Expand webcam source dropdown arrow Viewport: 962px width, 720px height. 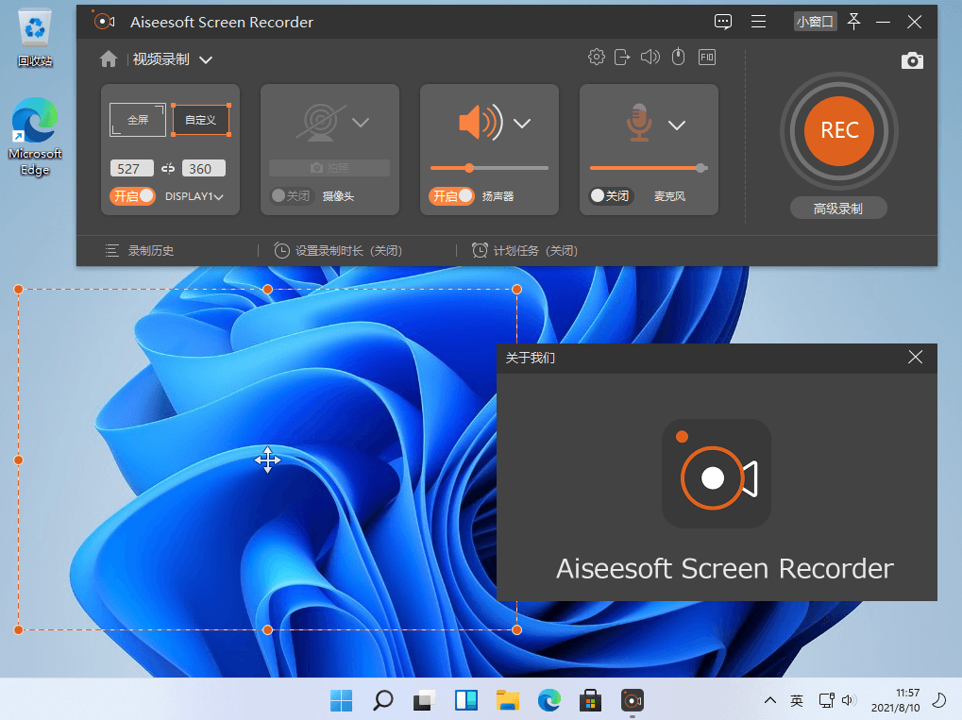(361, 122)
